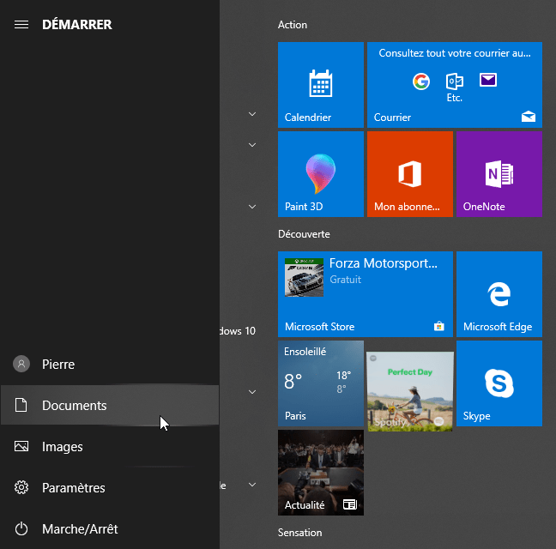Click the Gratuit label in Store tile

tap(346, 280)
